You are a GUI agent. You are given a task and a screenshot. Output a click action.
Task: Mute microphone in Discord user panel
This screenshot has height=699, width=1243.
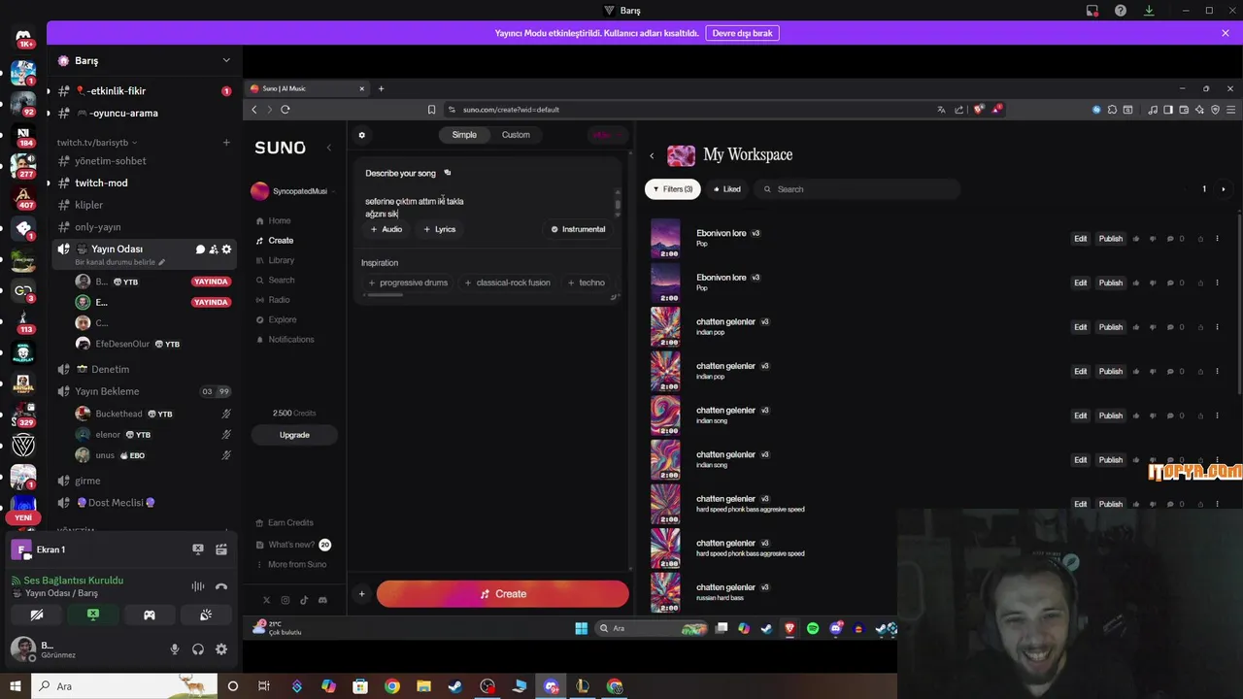click(x=175, y=649)
